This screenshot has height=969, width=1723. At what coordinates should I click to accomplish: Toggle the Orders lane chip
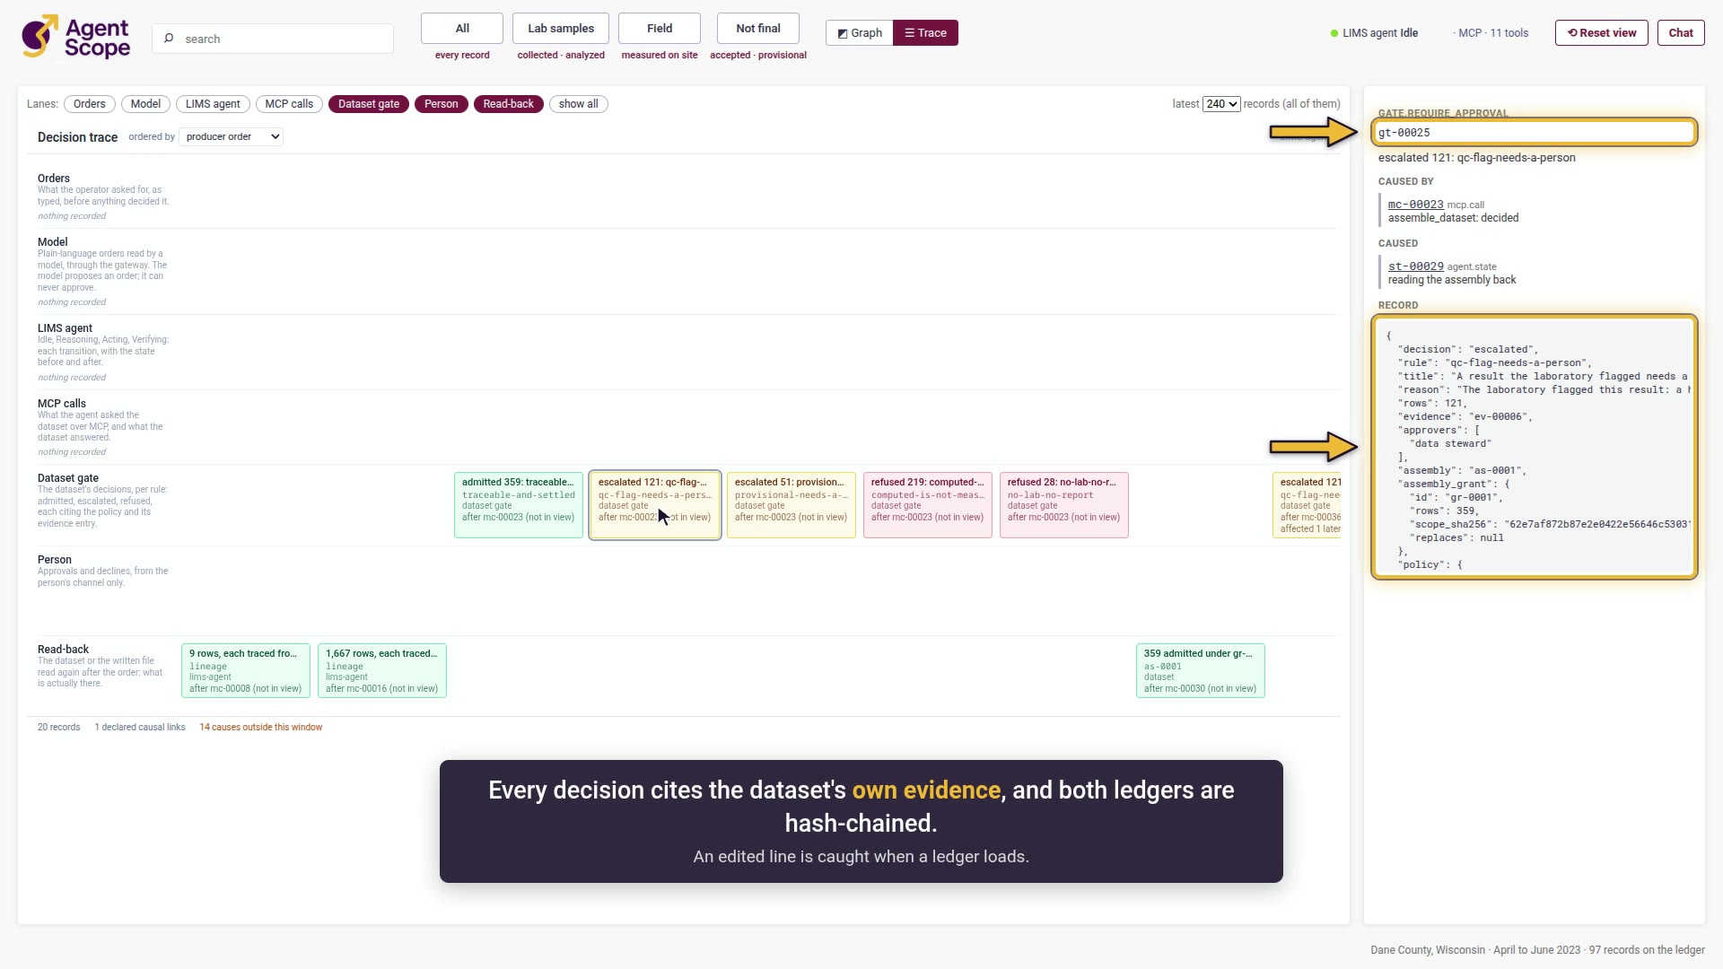click(x=90, y=104)
